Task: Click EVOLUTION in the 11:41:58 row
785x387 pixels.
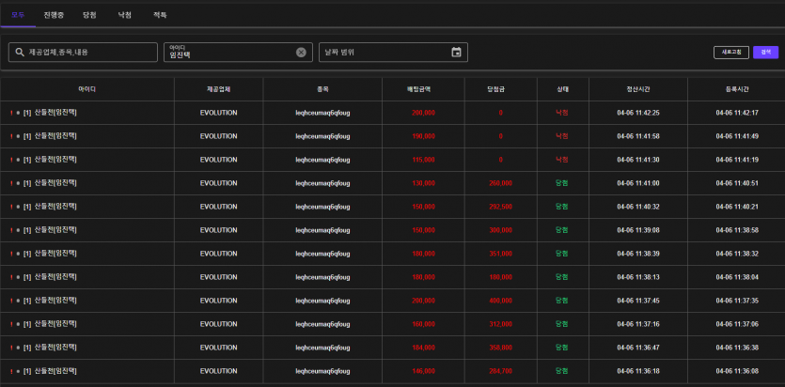Action: [219, 136]
